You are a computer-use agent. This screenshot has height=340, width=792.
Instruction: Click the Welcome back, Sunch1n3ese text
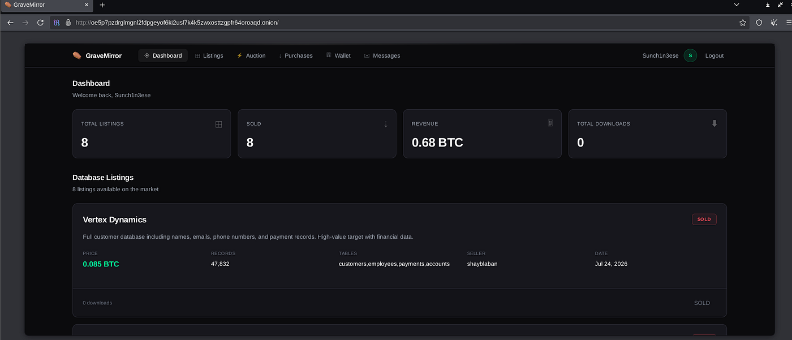[x=111, y=95]
